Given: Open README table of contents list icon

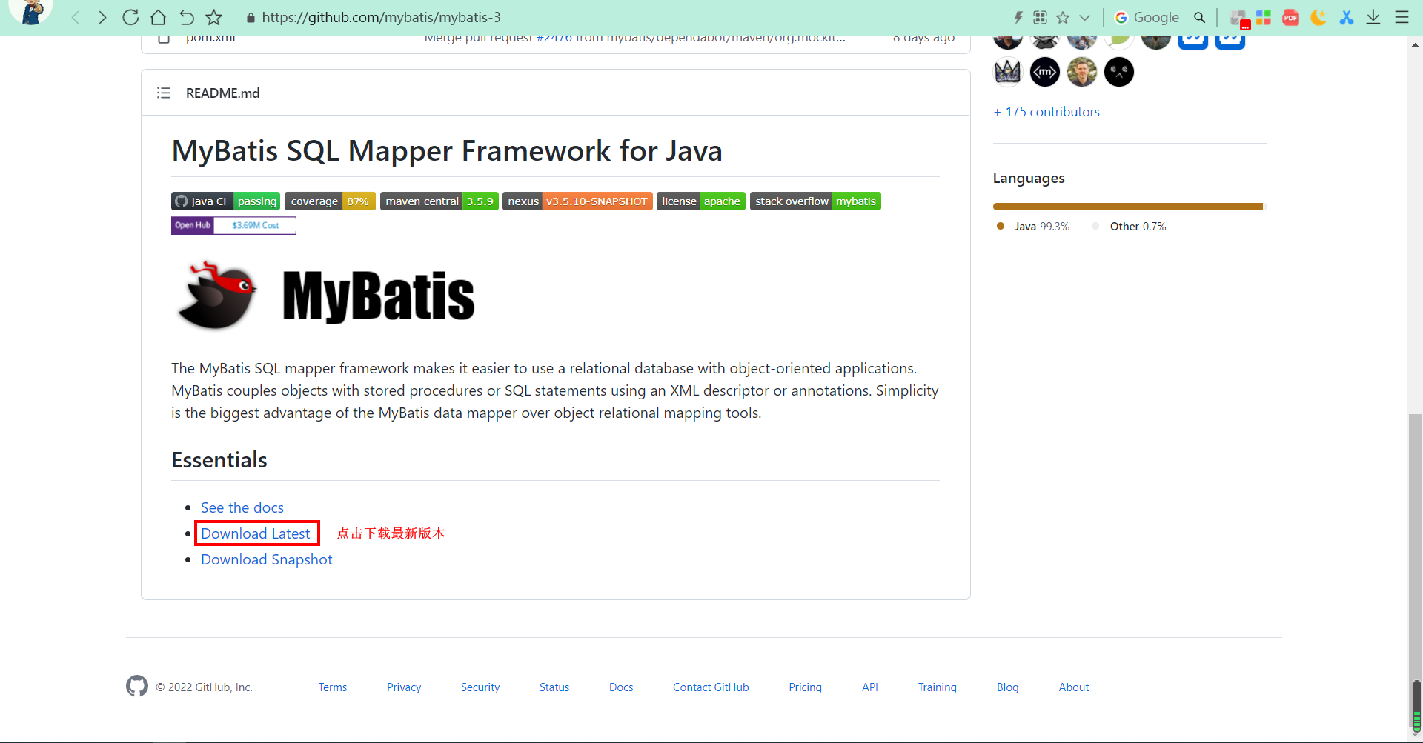Looking at the screenshot, I should [164, 93].
